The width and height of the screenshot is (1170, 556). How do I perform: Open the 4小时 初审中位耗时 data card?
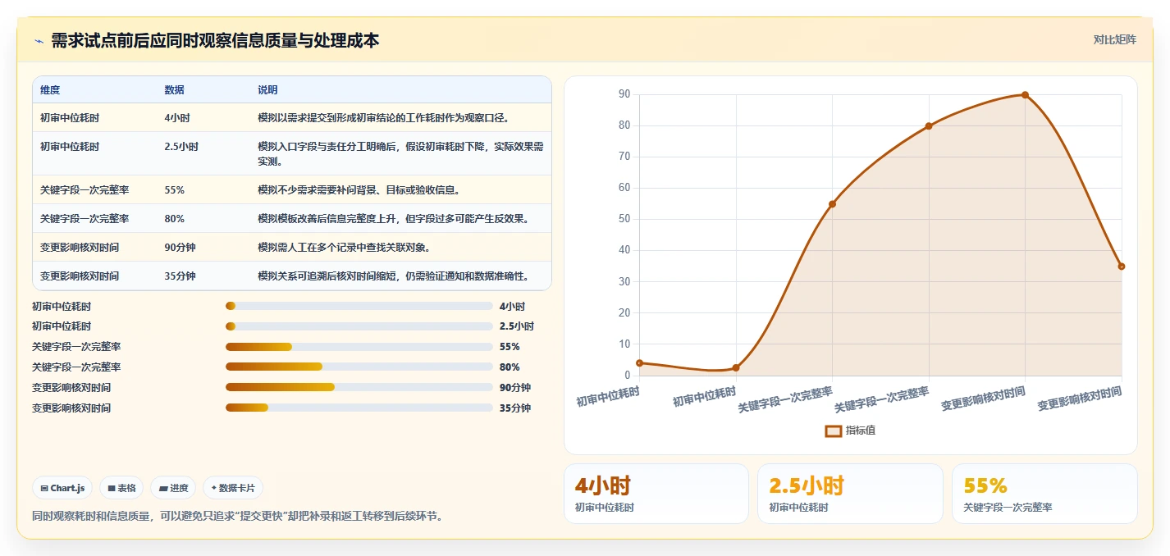point(656,494)
